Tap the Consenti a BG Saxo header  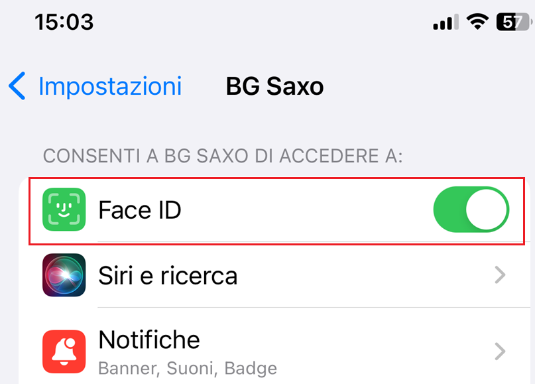(x=223, y=157)
